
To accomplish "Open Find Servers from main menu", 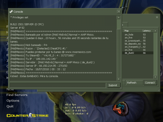I will point(17,95).
